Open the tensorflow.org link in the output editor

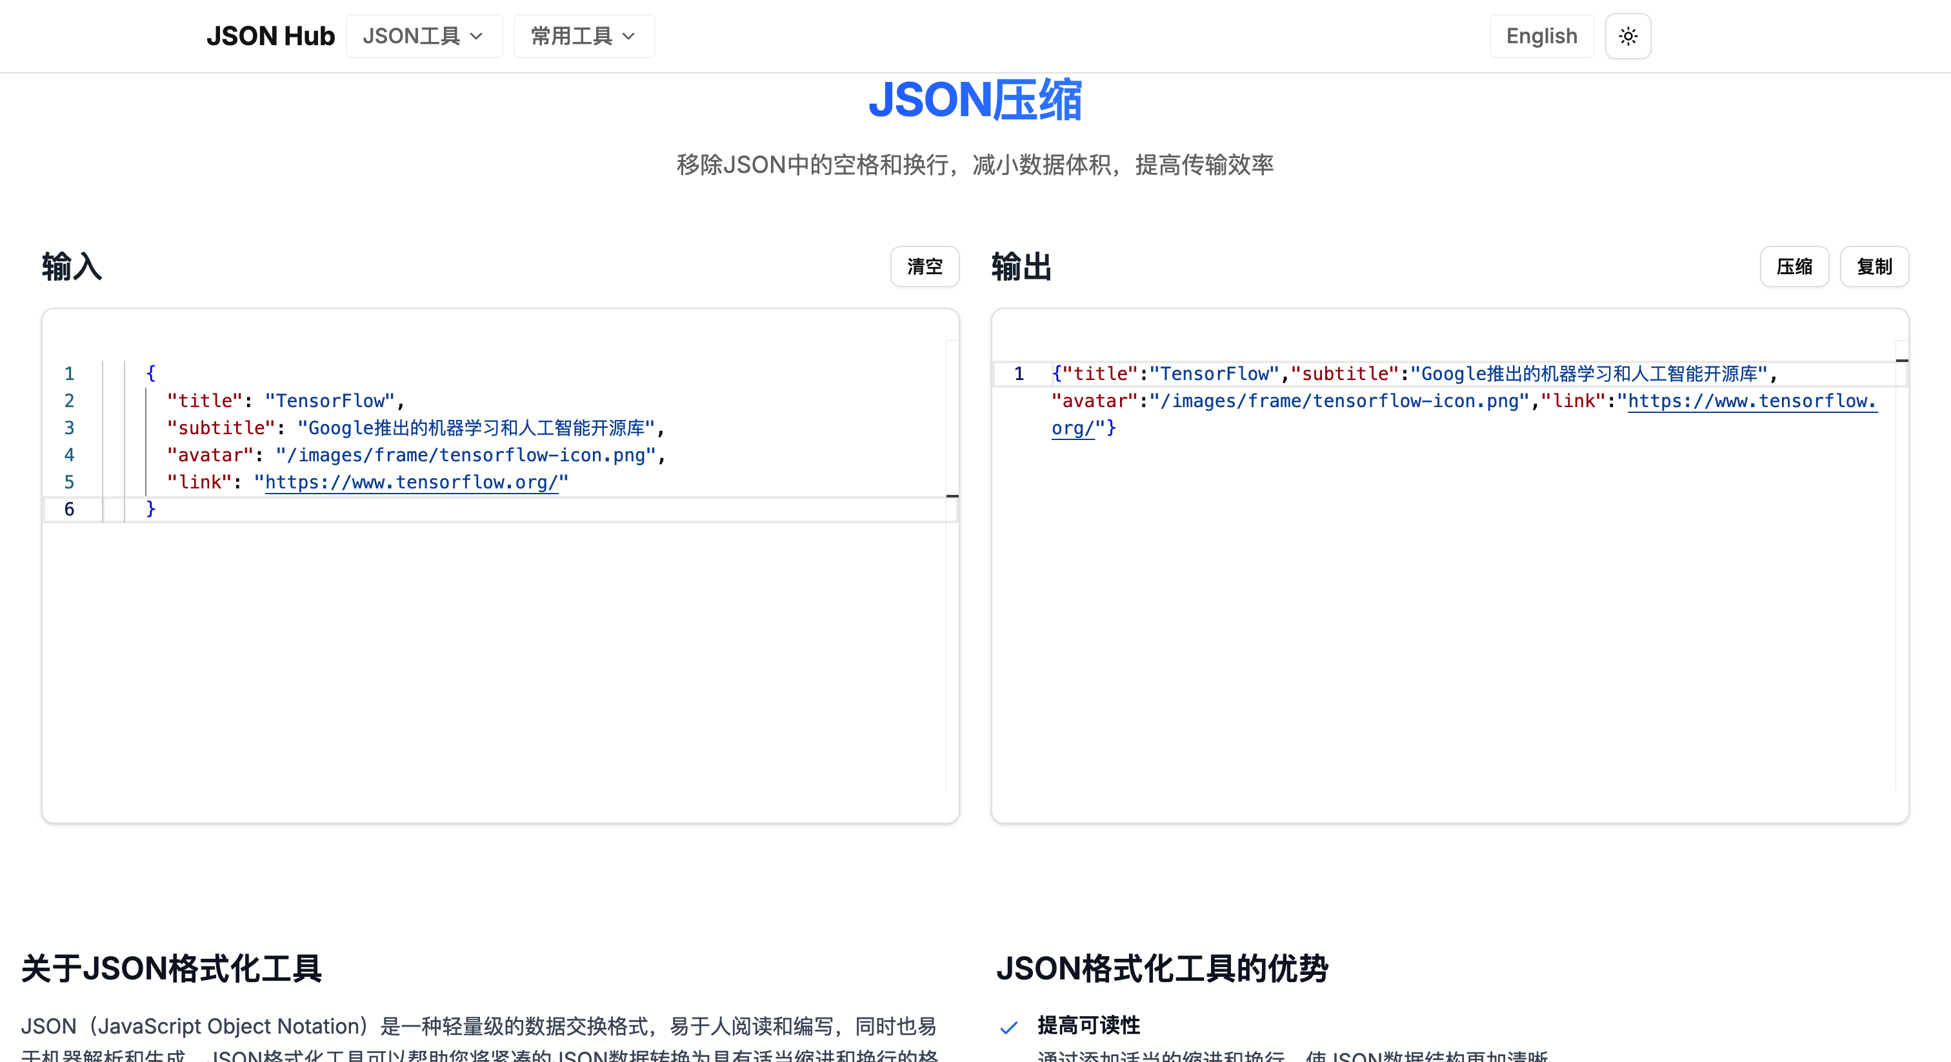coord(1752,401)
